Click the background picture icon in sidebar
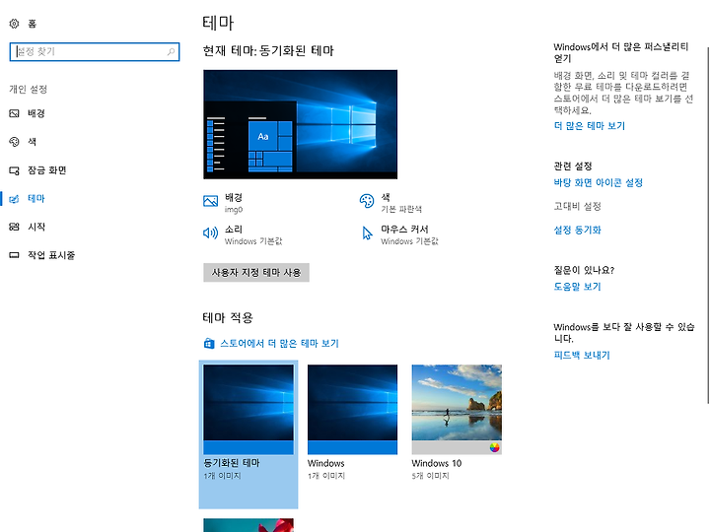Screen dimensions: 710x532 click(14, 113)
